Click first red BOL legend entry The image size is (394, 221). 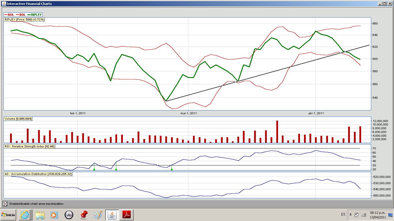pyautogui.click(x=9, y=15)
